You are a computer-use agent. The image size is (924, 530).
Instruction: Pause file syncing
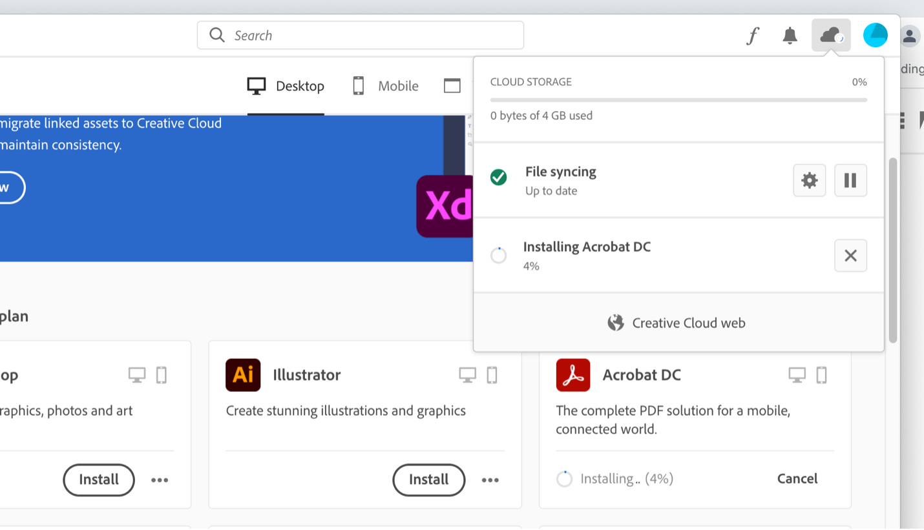850,180
